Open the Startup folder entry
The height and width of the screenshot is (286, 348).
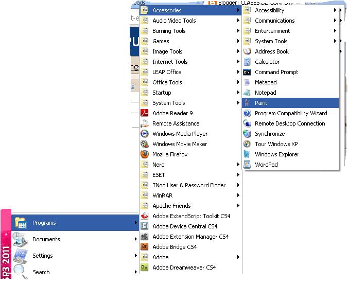click(190, 93)
